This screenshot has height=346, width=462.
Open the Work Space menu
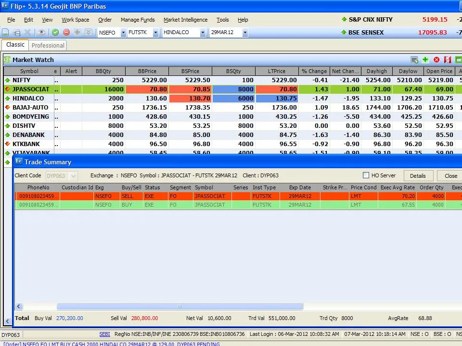76,20
